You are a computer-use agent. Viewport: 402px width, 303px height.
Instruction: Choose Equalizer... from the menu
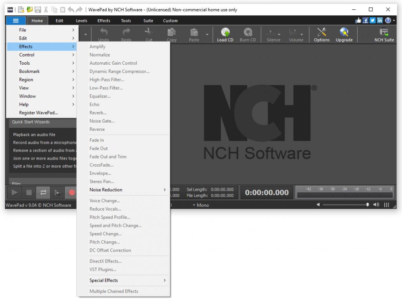click(123, 96)
